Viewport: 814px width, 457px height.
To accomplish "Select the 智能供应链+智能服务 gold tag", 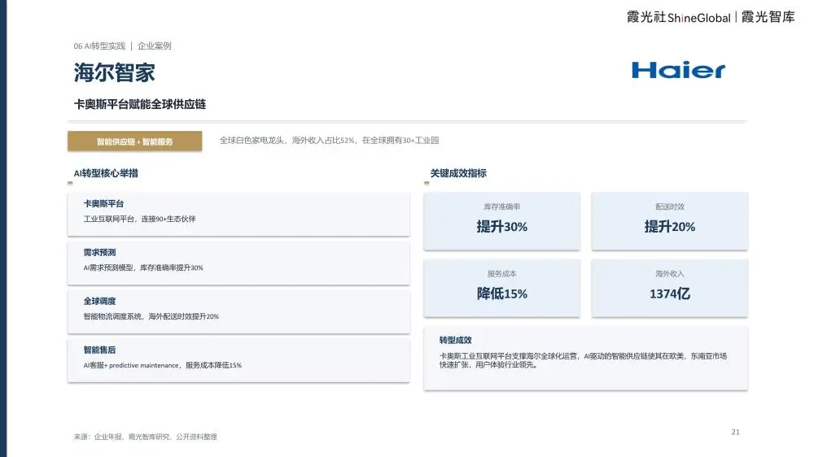I will [x=134, y=141].
